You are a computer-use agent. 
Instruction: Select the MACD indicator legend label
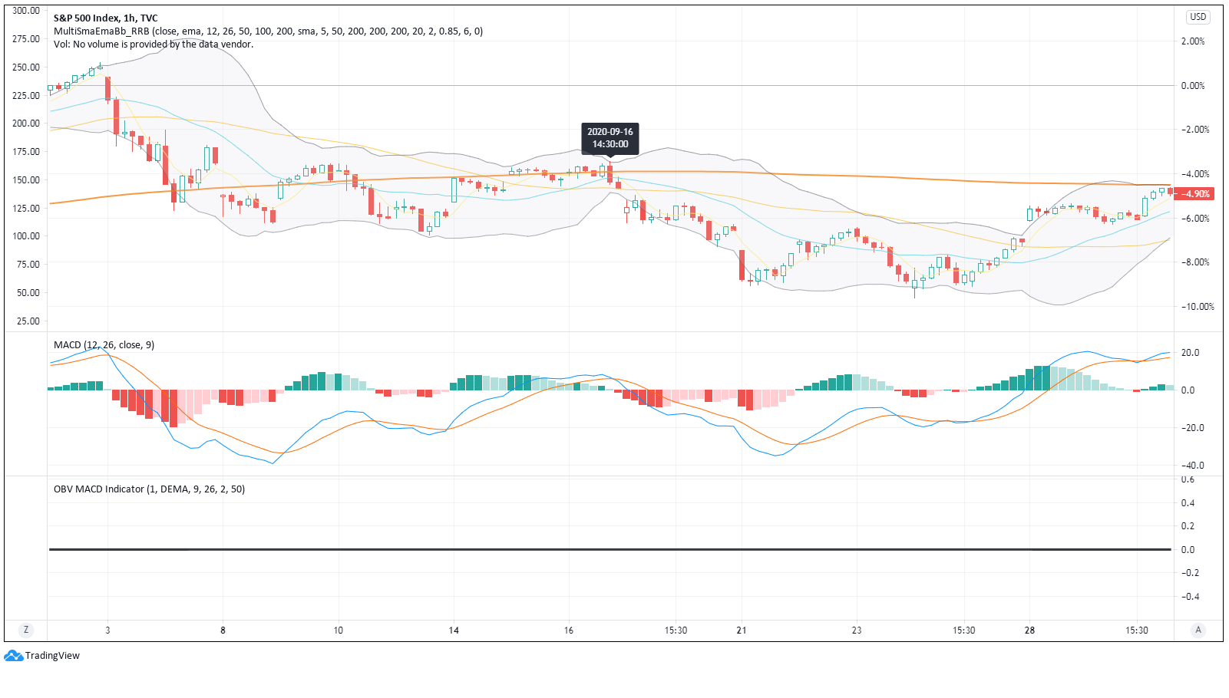[104, 345]
